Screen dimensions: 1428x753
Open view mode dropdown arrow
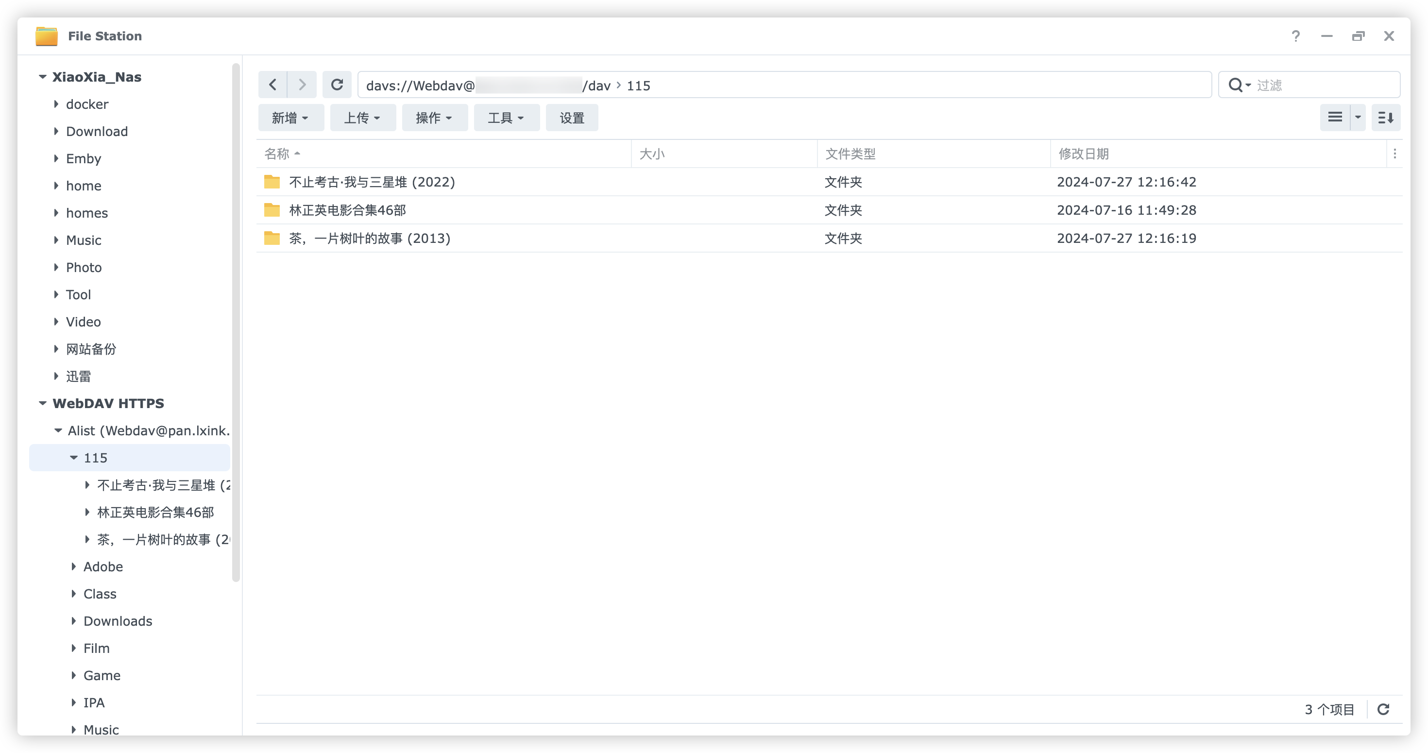(x=1358, y=118)
